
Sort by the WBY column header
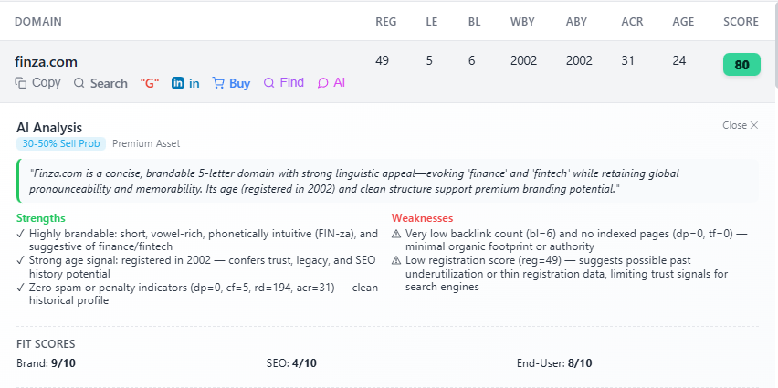tap(523, 21)
